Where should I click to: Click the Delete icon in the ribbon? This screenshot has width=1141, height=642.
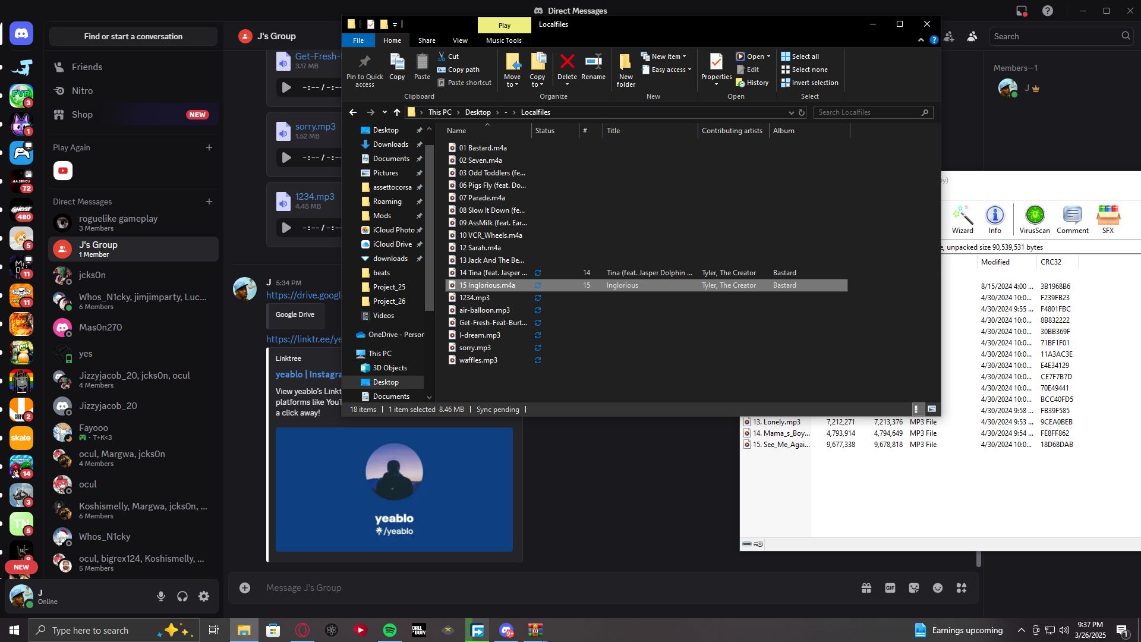click(x=567, y=62)
